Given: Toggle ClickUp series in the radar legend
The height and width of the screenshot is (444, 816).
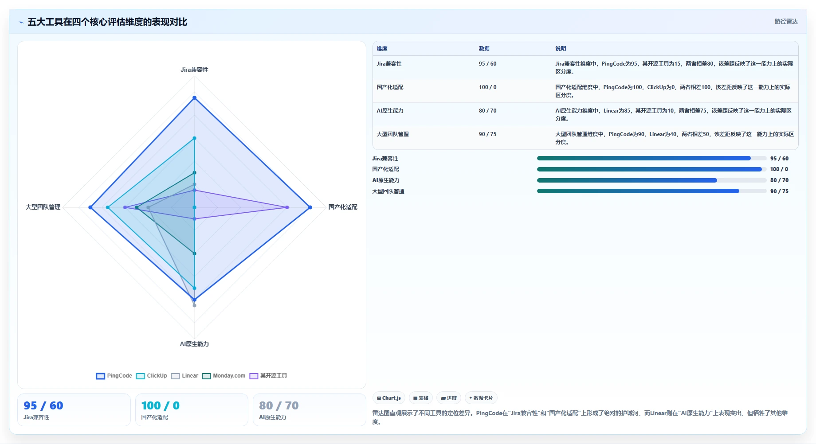Looking at the screenshot, I should (x=152, y=376).
